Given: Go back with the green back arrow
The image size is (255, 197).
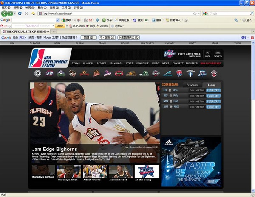Looking at the screenshot, I should click(x=4, y=14).
